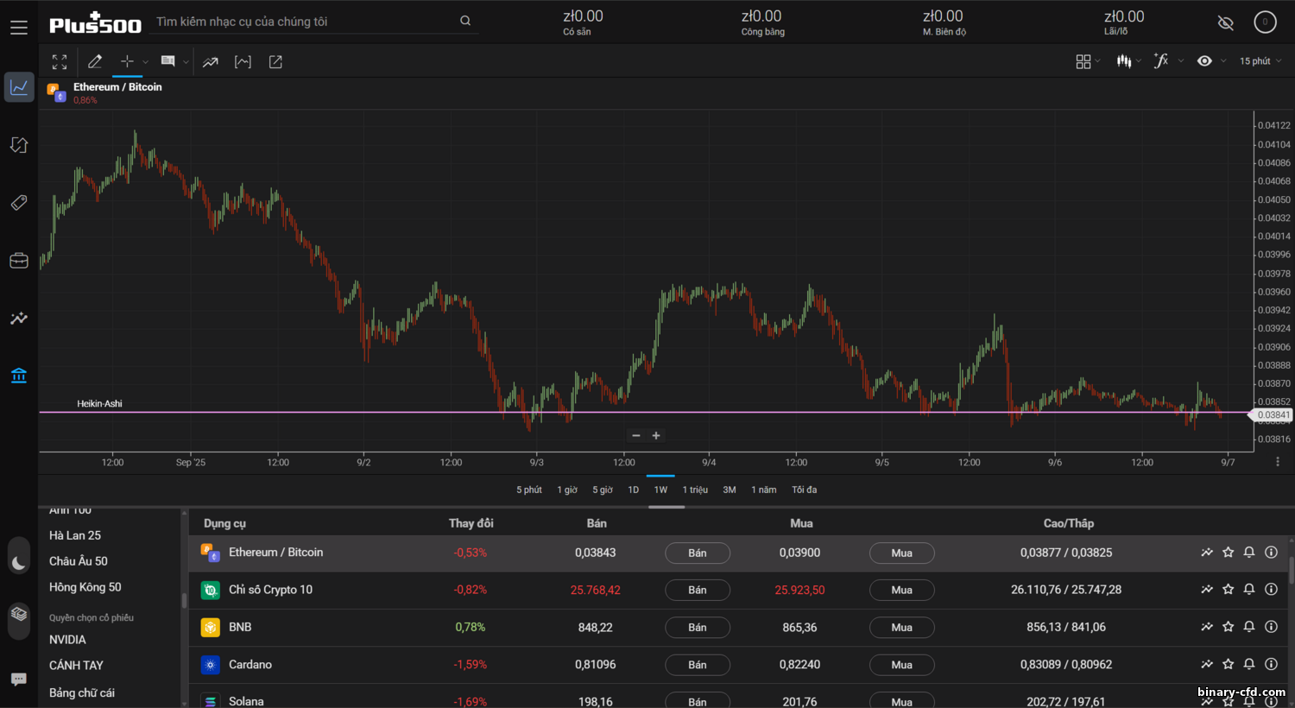
Task: Select the drawing pencil tool
Action: pyautogui.click(x=95, y=61)
